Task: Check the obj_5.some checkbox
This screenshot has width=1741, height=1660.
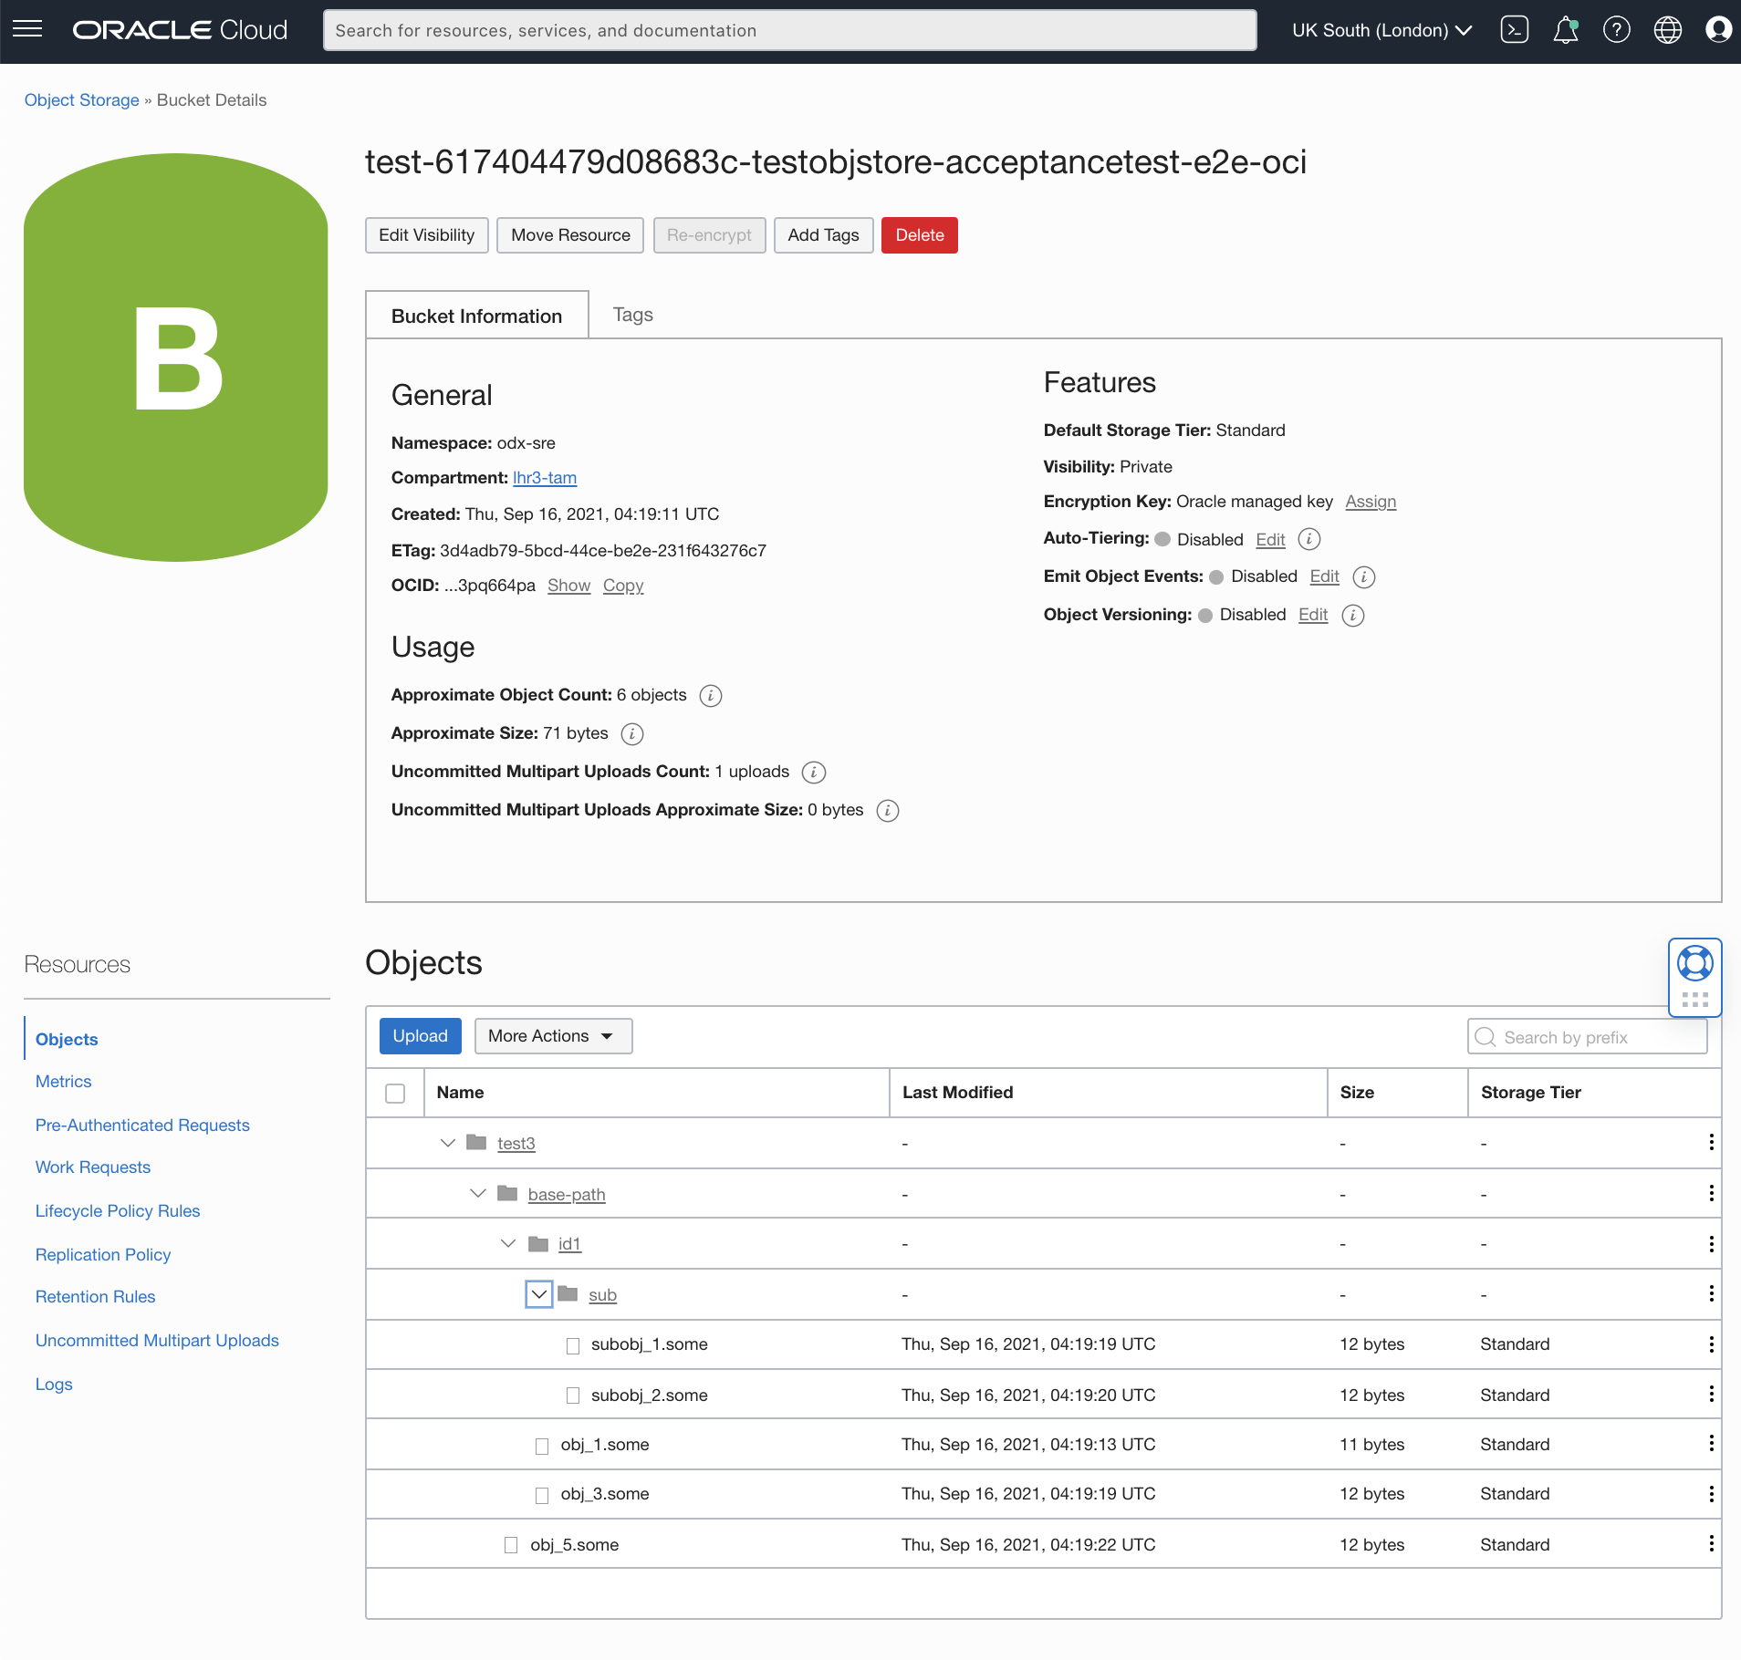Action: click(x=511, y=1546)
